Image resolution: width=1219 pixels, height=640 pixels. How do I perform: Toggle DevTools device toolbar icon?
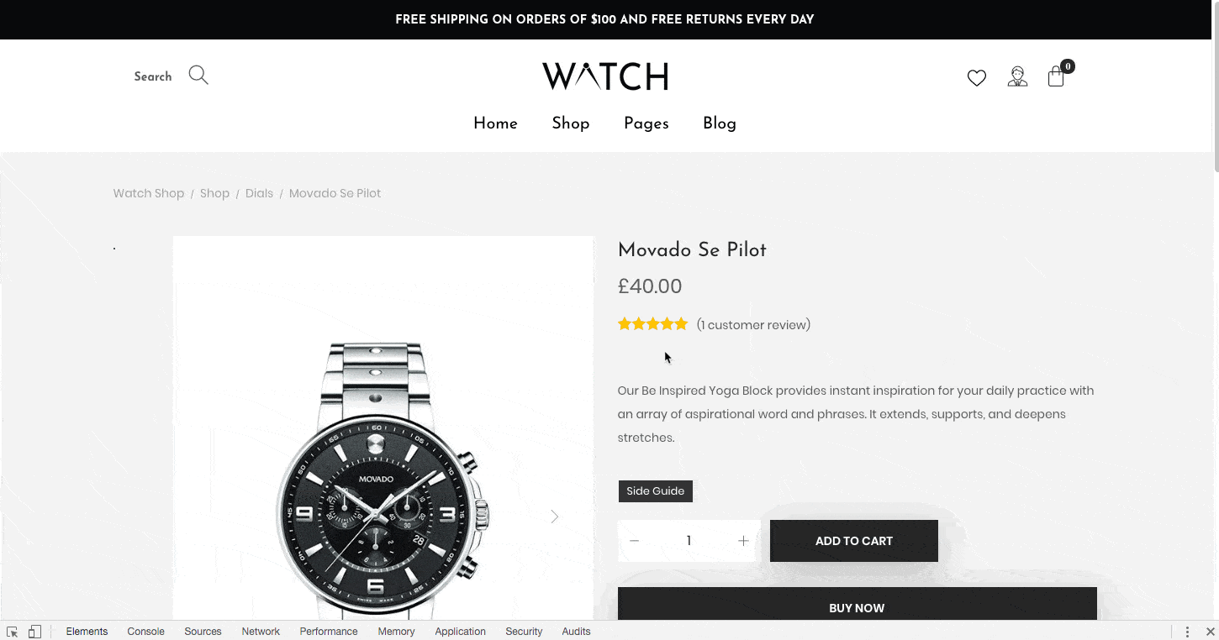point(34,632)
